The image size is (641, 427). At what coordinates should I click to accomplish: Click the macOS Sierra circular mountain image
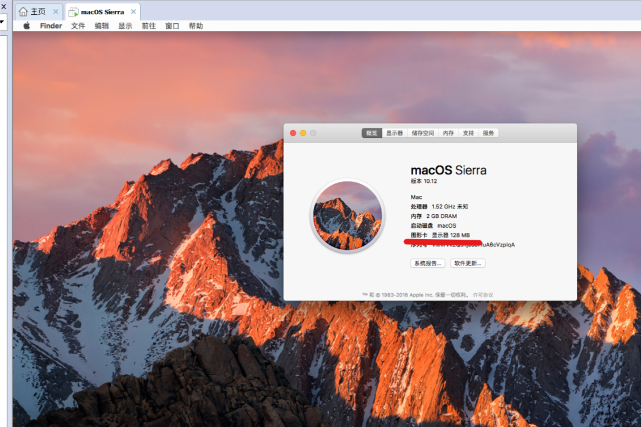(x=347, y=215)
